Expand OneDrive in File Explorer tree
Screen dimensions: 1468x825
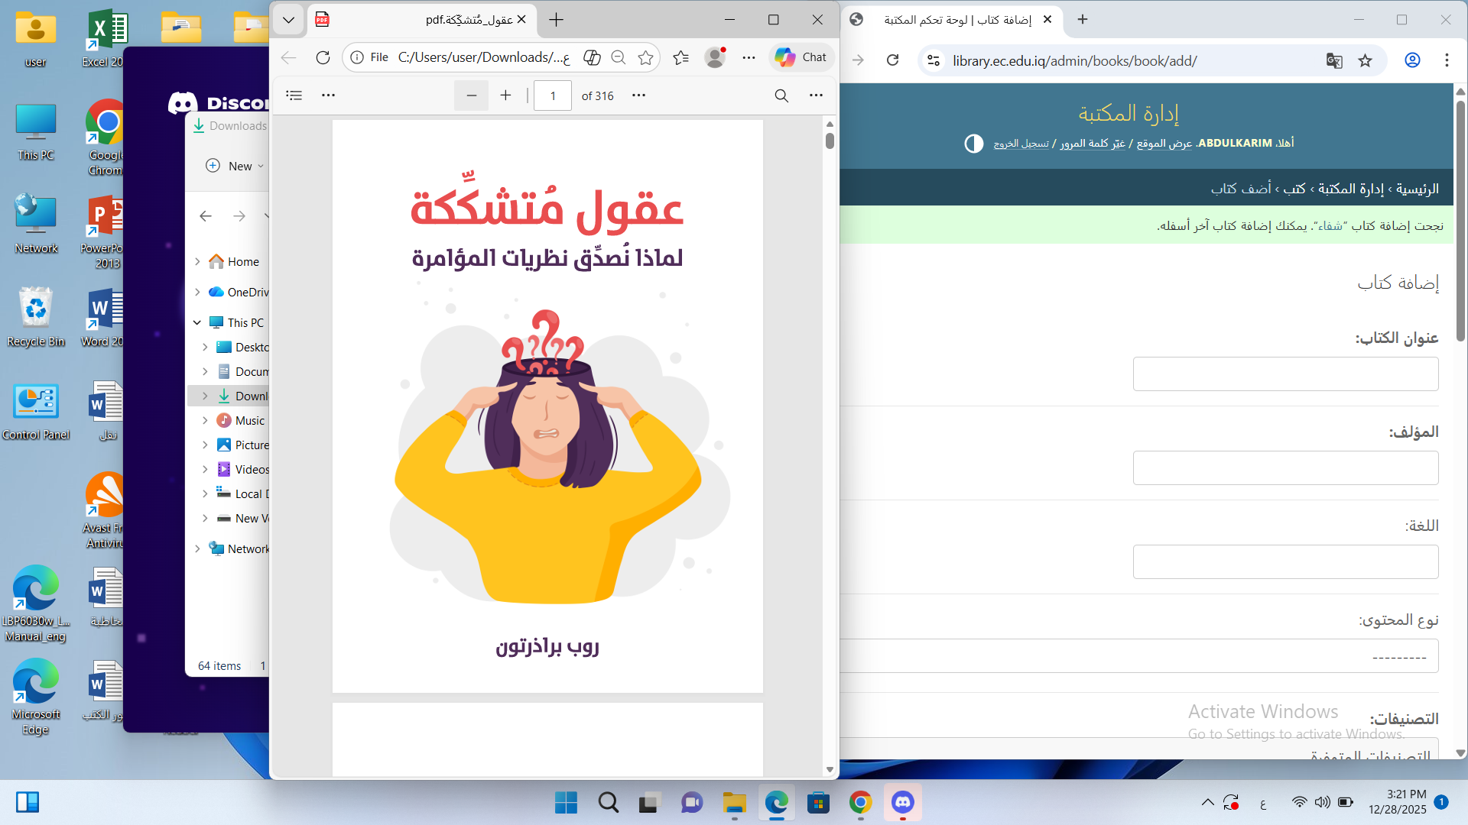pos(197,293)
